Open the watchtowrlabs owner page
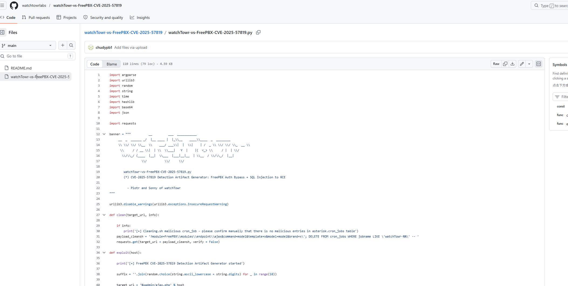The height and width of the screenshot is (286, 568). pyautogui.click(x=34, y=5)
